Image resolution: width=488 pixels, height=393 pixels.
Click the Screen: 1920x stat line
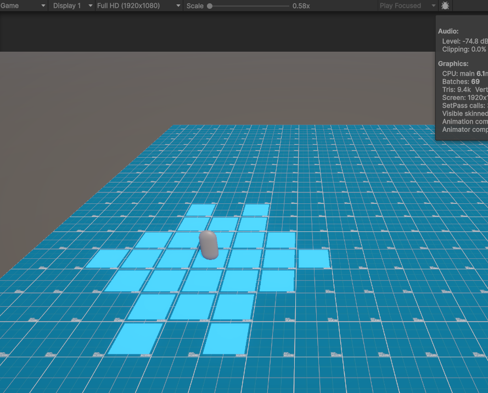coord(465,97)
